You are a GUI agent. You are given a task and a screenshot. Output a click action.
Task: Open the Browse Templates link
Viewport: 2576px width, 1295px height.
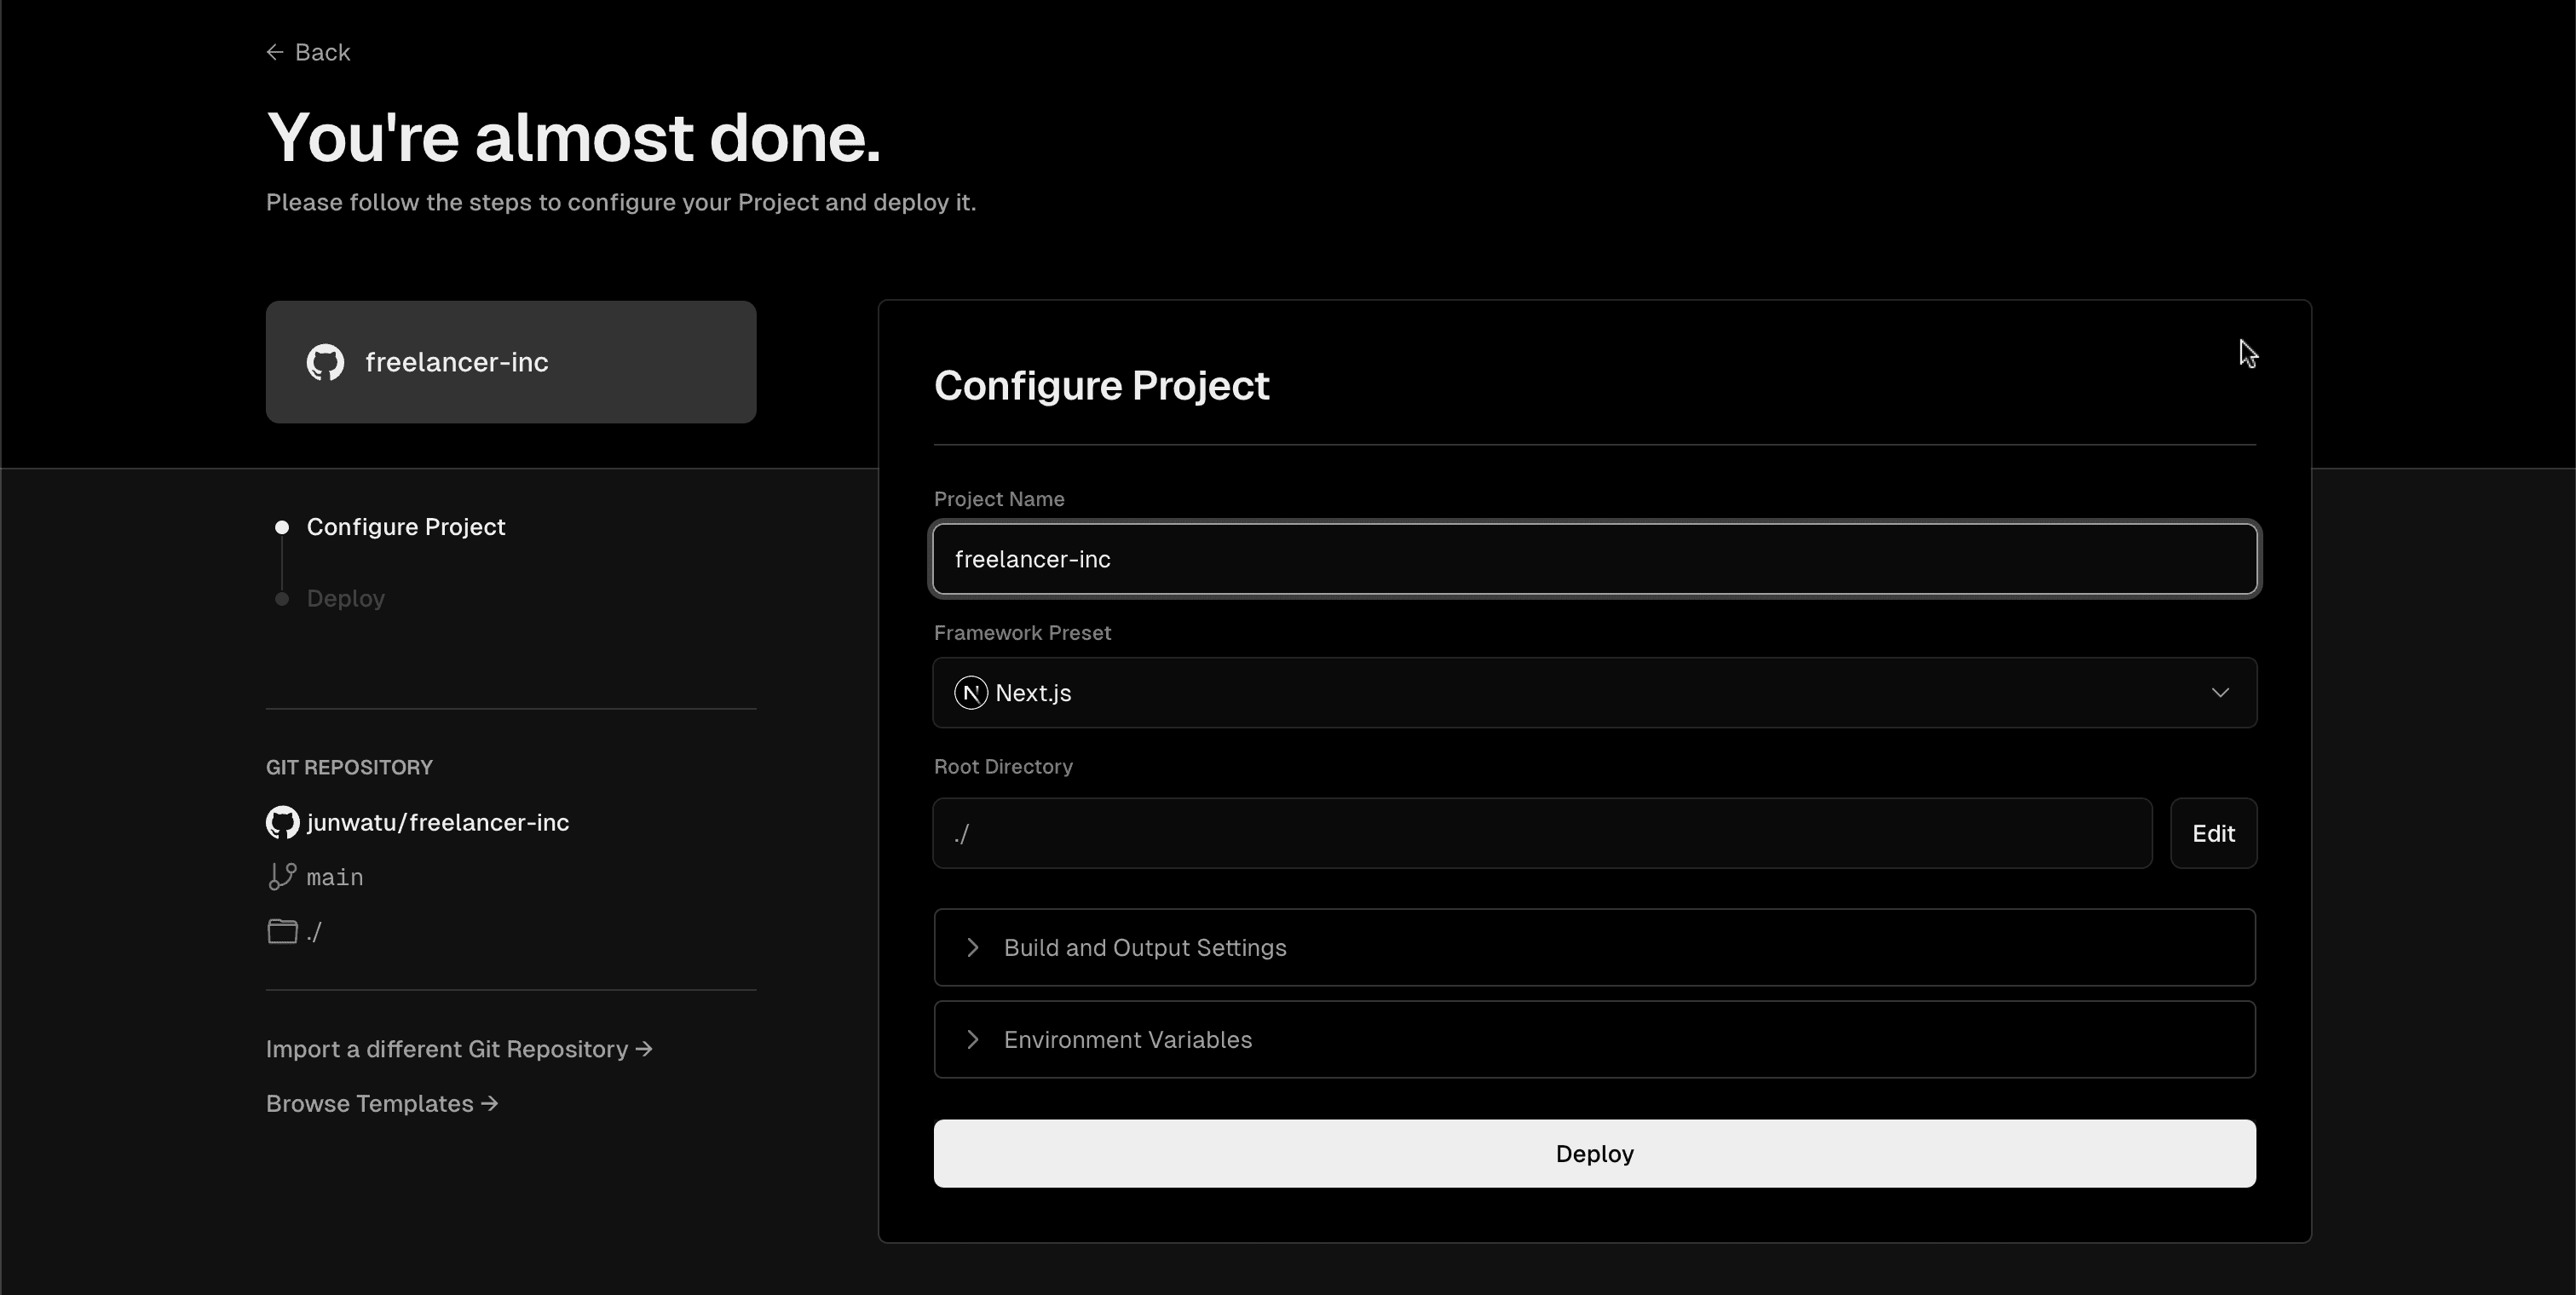[382, 1104]
